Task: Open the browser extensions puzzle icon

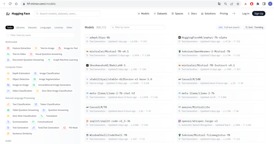Action: coord(258,4)
